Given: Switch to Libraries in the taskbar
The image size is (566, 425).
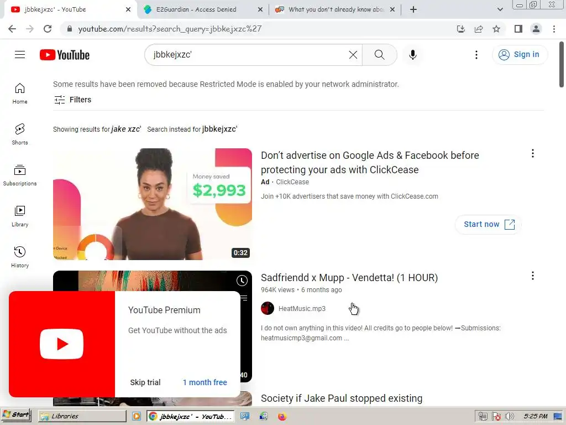Looking at the screenshot, I should [82, 416].
